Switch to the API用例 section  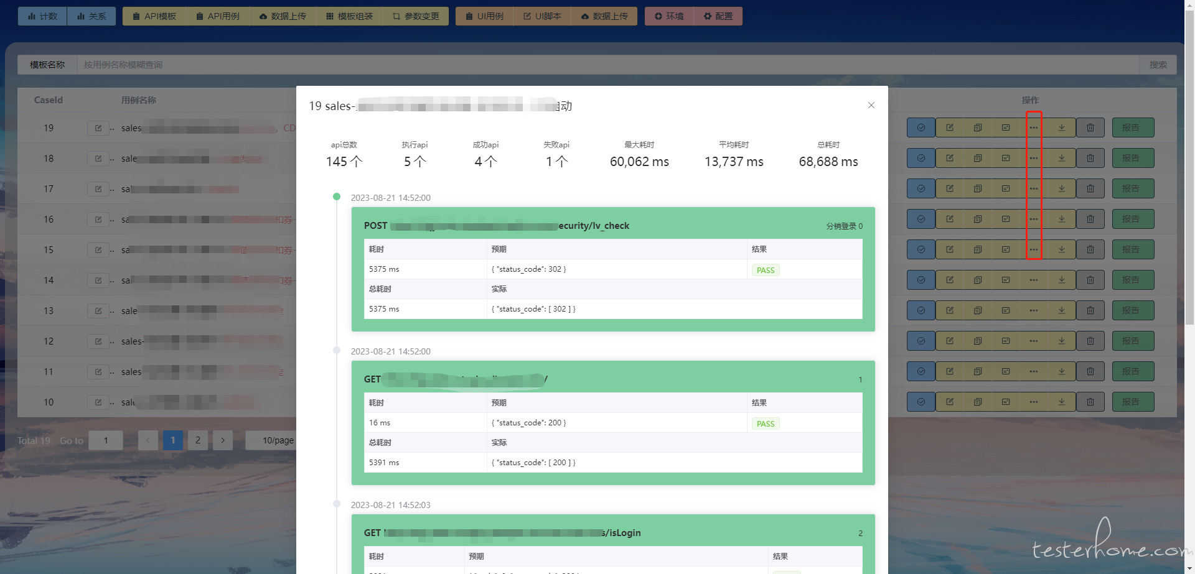(218, 16)
